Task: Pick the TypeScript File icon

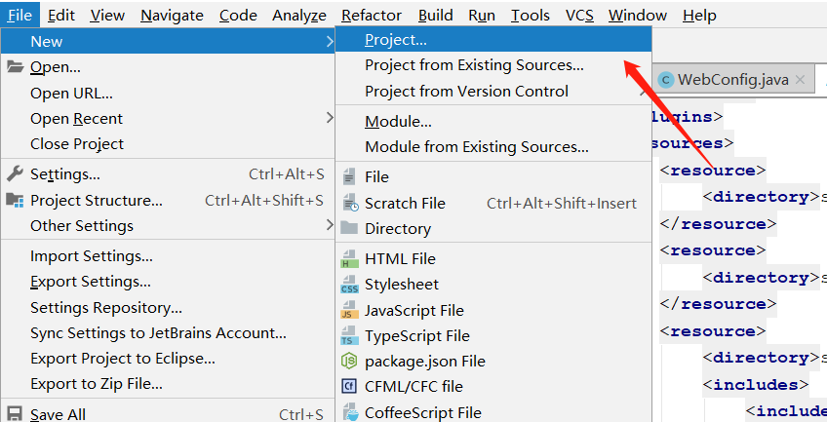Action: point(349,335)
